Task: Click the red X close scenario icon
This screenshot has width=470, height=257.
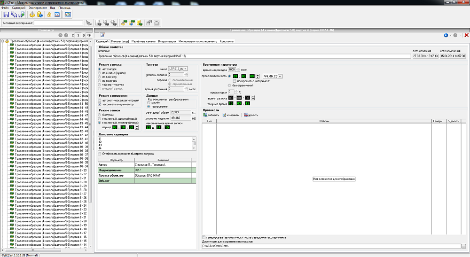Action: 466,35
